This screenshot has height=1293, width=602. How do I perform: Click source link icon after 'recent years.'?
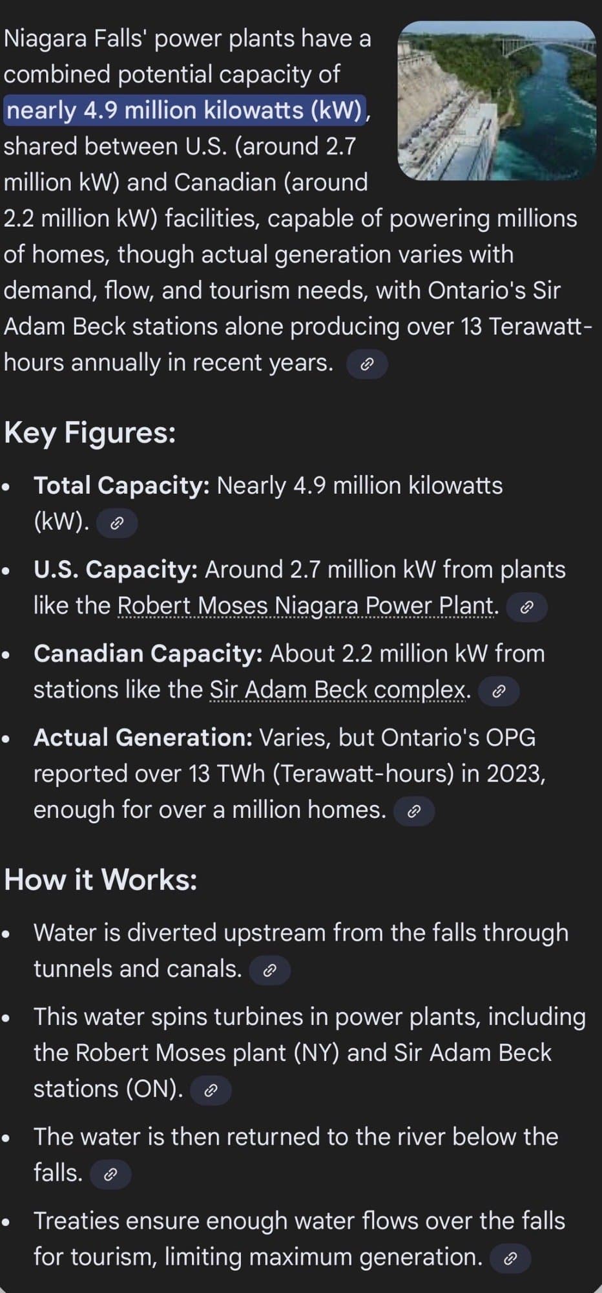point(367,365)
